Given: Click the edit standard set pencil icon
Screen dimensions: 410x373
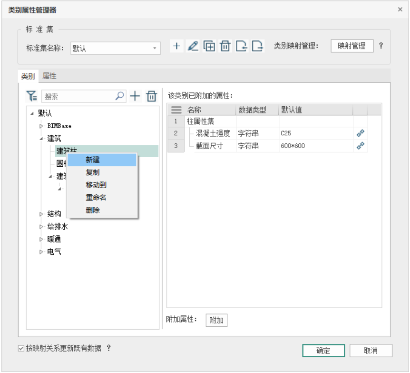Looking at the screenshot, I should [x=193, y=46].
